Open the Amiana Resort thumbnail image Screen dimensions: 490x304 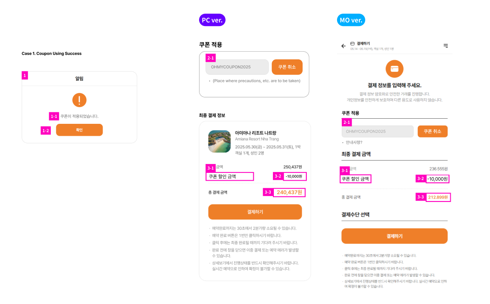(x=220, y=141)
